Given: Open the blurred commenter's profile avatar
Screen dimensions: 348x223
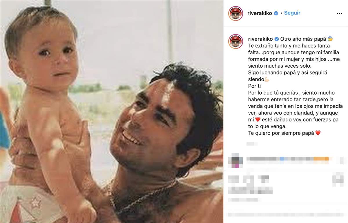Looking at the screenshot, I should pyautogui.click(x=235, y=160).
